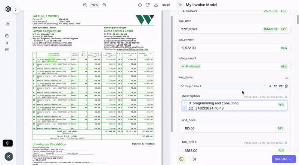The image size is (299, 165).
Task: Click the line break hint icon for tax_price
Action: (x=286, y=143)
